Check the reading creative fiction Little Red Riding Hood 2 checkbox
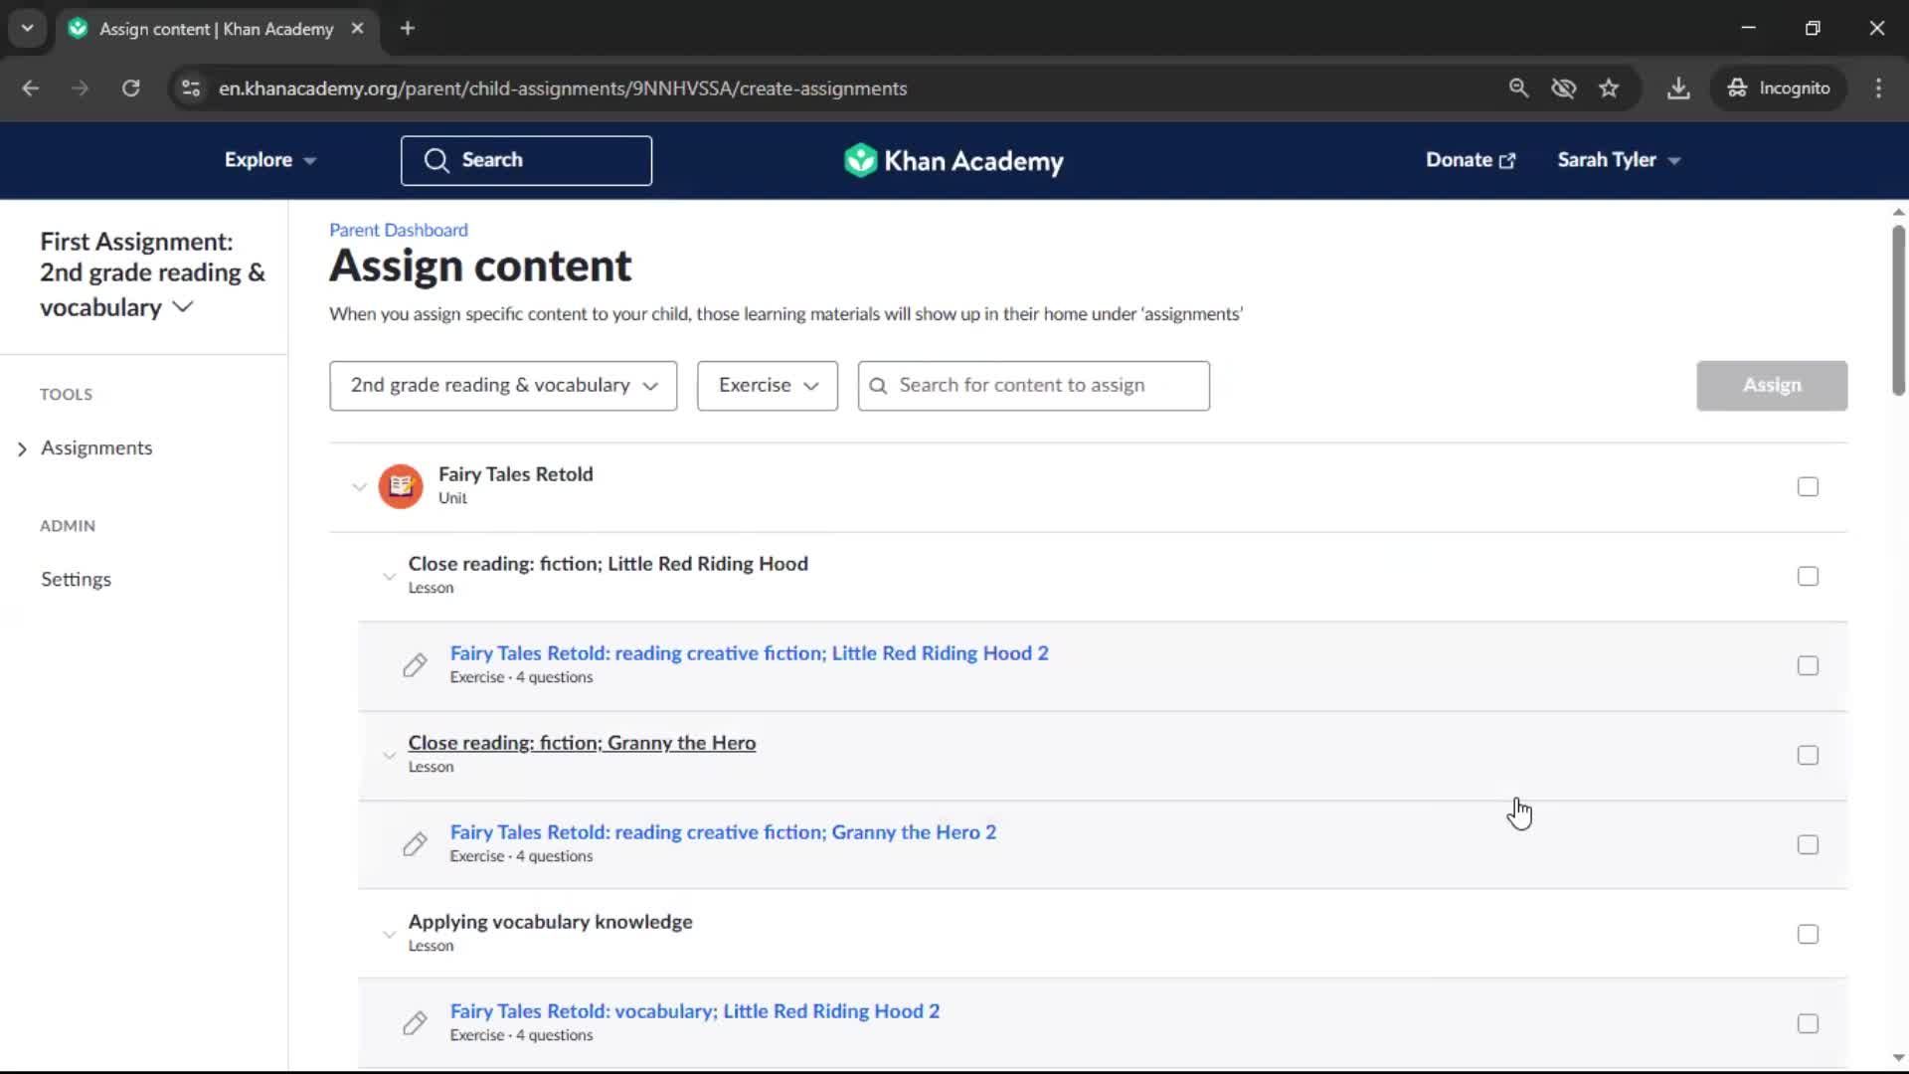Viewport: 1909px width, 1074px height. coord(1808,665)
